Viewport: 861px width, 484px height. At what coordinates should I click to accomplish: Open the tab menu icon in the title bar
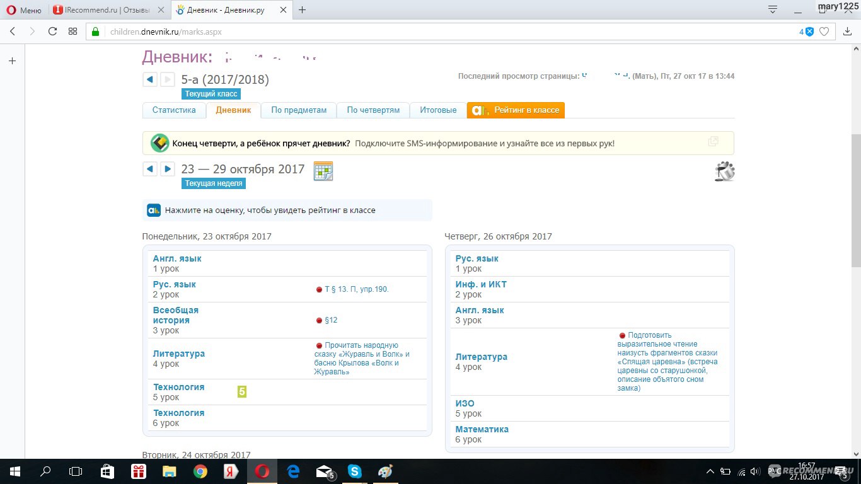(773, 9)
